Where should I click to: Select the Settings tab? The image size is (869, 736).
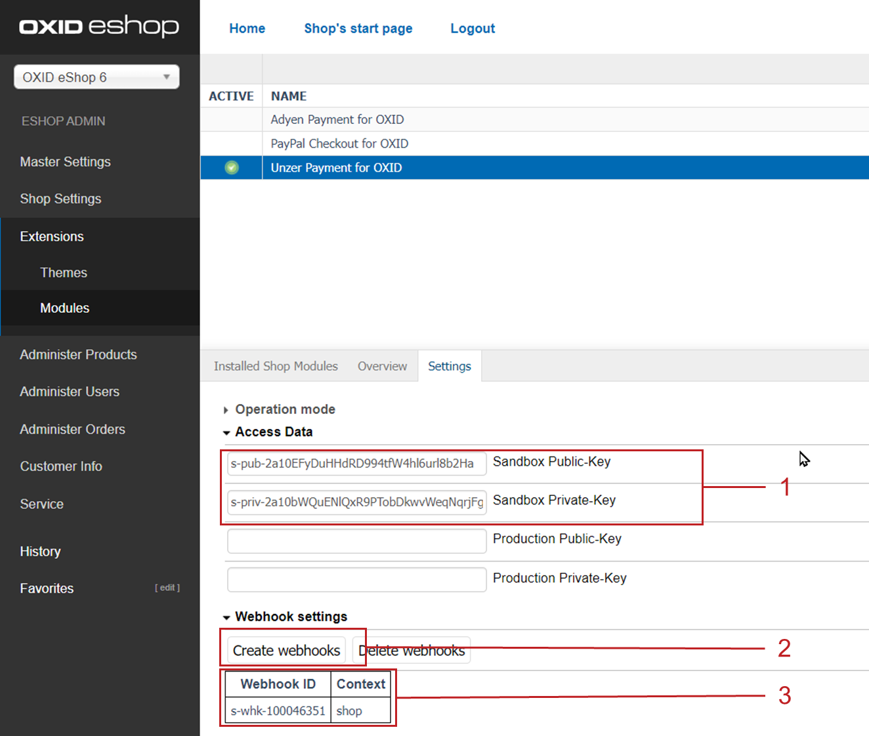[x=450, y=366]
